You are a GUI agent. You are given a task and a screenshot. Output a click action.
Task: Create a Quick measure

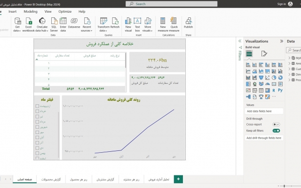pyautogui.click(x=174, y=24)
